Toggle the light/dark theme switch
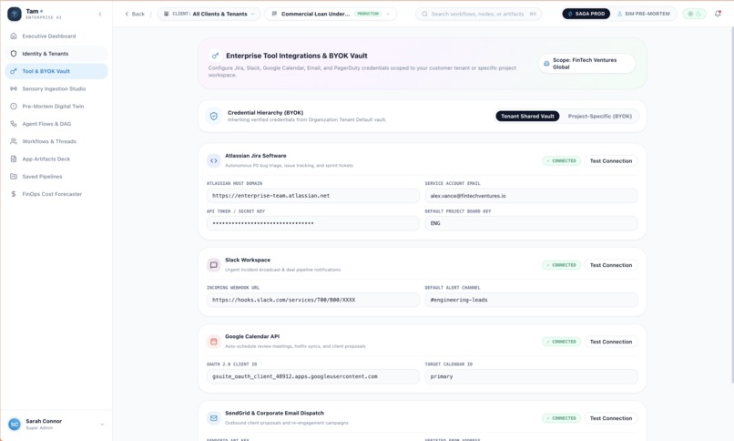 694,14
